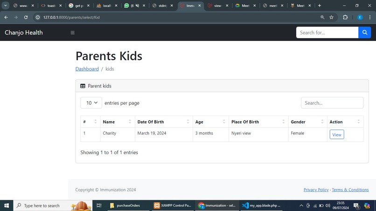The height and width of the screenshot is (211, 376).
Task: Open the battery icon in system tray
Action: click(321, 205)
